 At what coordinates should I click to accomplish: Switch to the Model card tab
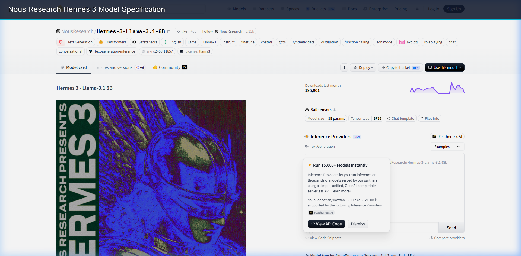[74, 67]
